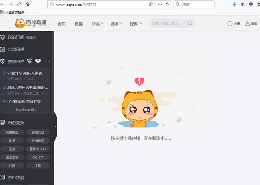Select 穿越火线 game tag
Image resolution: width=260 pixels, height=185 pixels.
38,133
